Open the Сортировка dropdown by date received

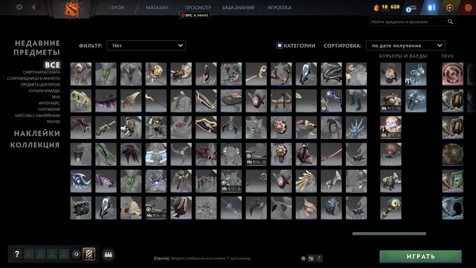(x=405, y=46)
